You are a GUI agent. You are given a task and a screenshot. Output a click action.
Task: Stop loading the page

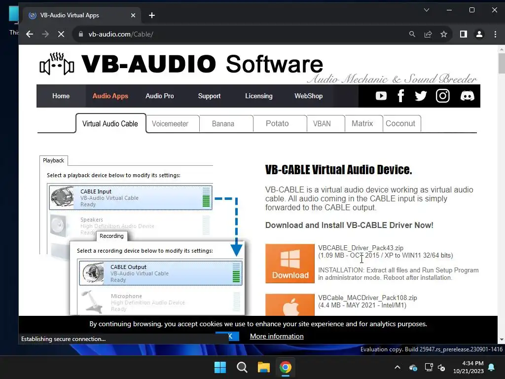(61, 34)
